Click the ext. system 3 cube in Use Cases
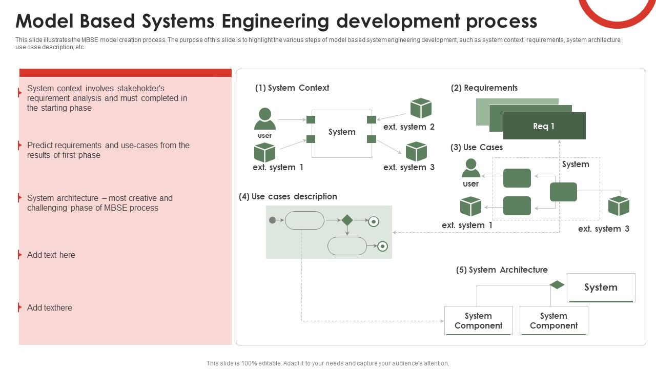The height and width of the screenshot is (369, 656). click(618, 205)
